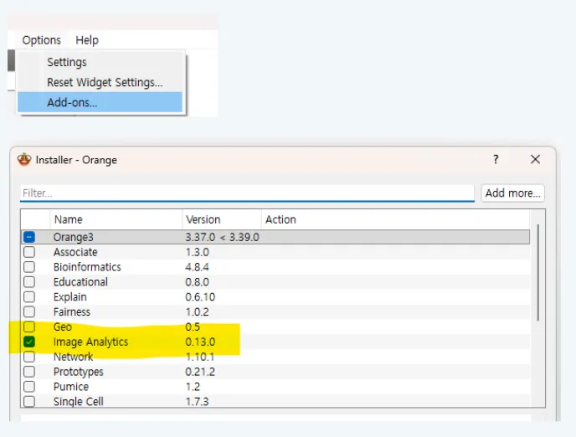The width and height of the screenshot is (576, 437).
Task: Select the Image Analytics row name
Action: [90, 342]
